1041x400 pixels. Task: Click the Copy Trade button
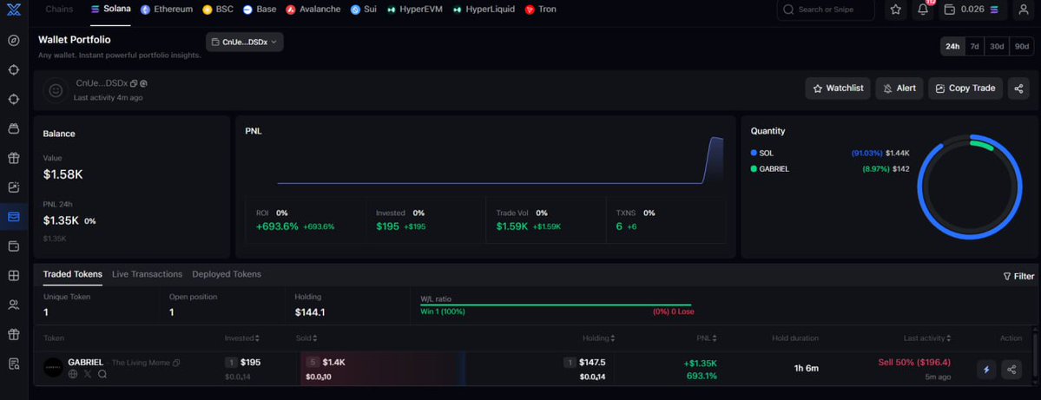pyautogui.click(x=965, y=89)
